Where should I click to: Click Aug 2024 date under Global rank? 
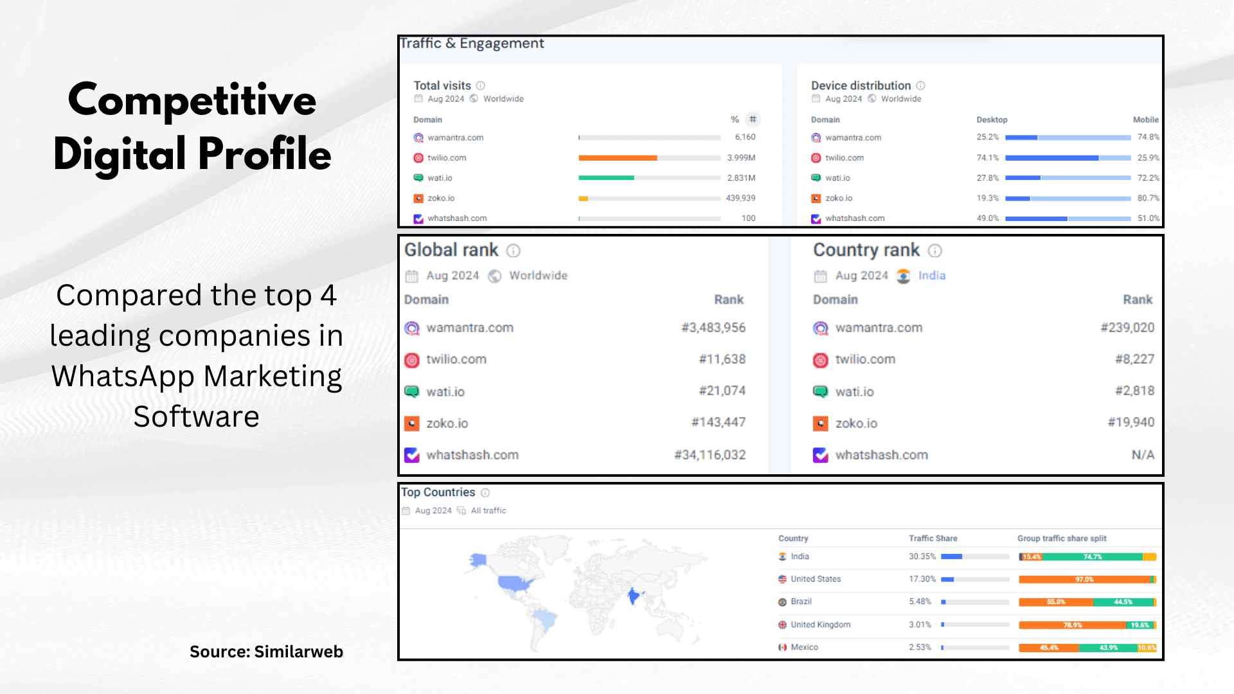point(452,276)
